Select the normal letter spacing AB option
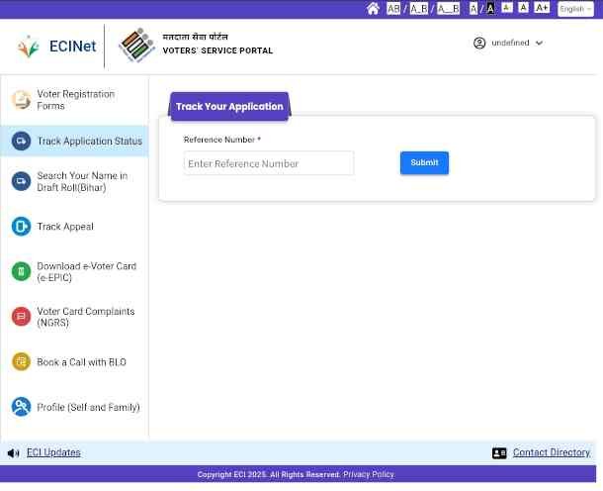The image size is (603, 491). [x=393, y=9]
